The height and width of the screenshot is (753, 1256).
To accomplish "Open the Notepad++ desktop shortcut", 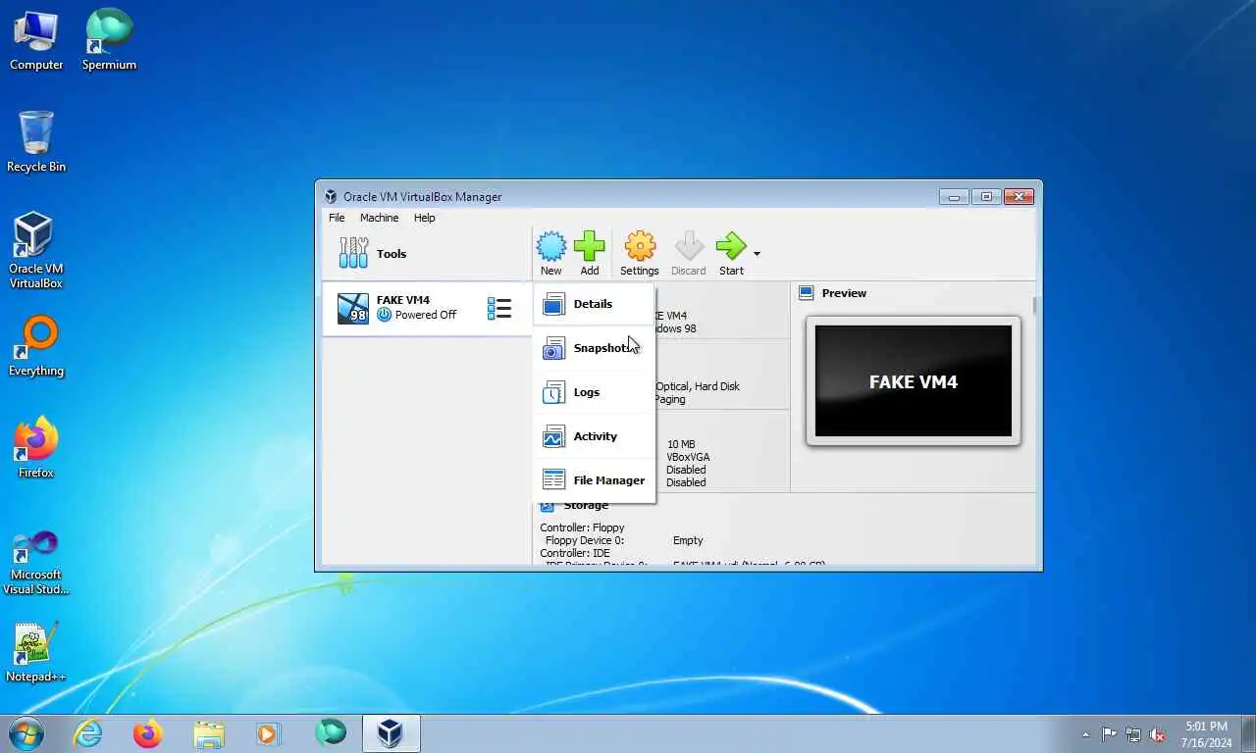I will coord(36,652).
